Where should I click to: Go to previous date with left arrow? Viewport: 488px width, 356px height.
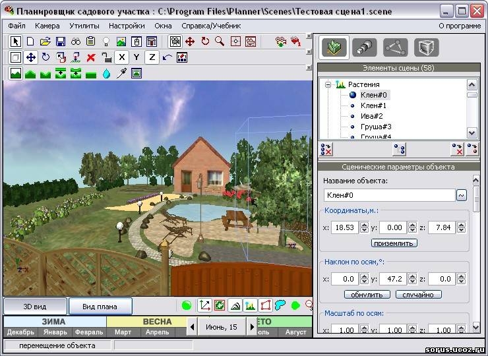click(193, 327)
